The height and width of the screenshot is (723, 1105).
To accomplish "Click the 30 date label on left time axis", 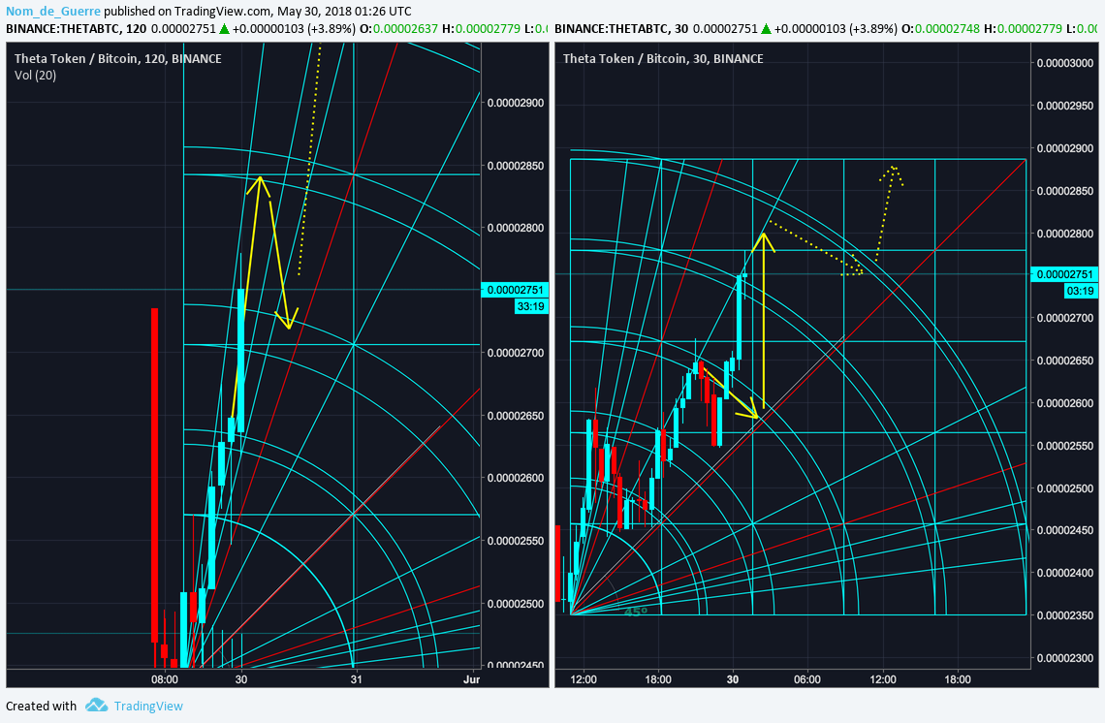I will pyautogui.click(x=241, y=679).
